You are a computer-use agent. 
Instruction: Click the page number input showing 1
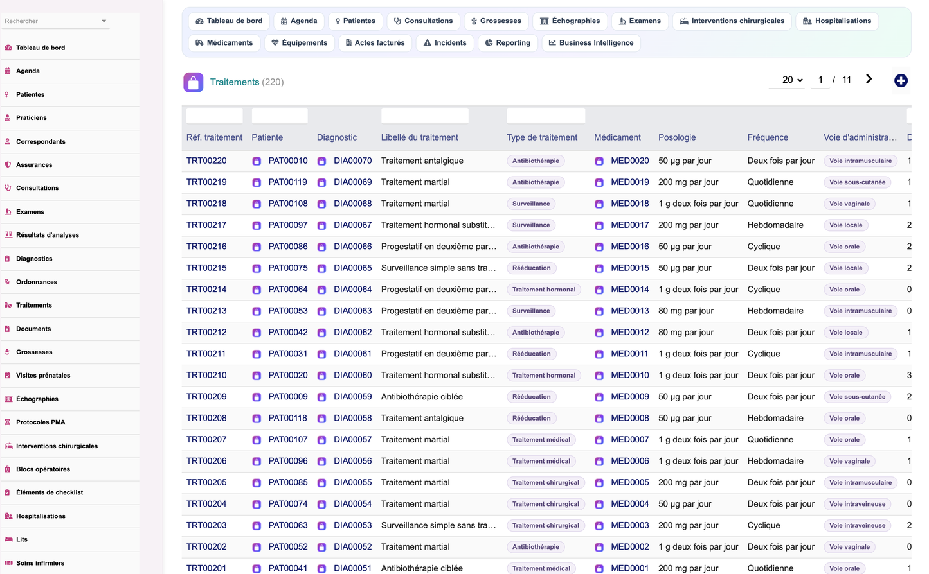click(820, 80)
